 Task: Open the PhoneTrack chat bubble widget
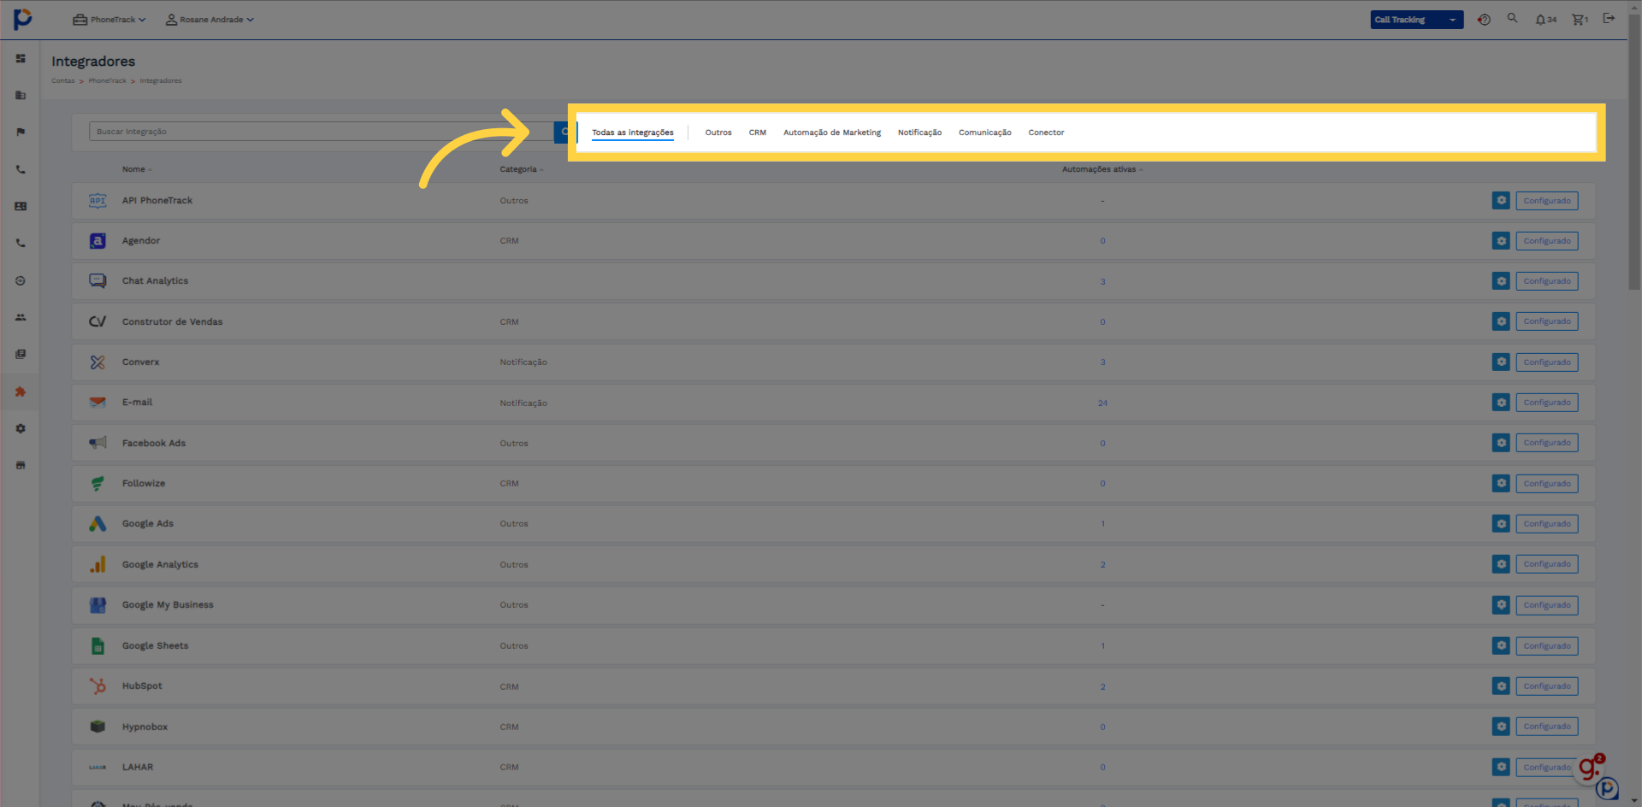(1607, 789)
